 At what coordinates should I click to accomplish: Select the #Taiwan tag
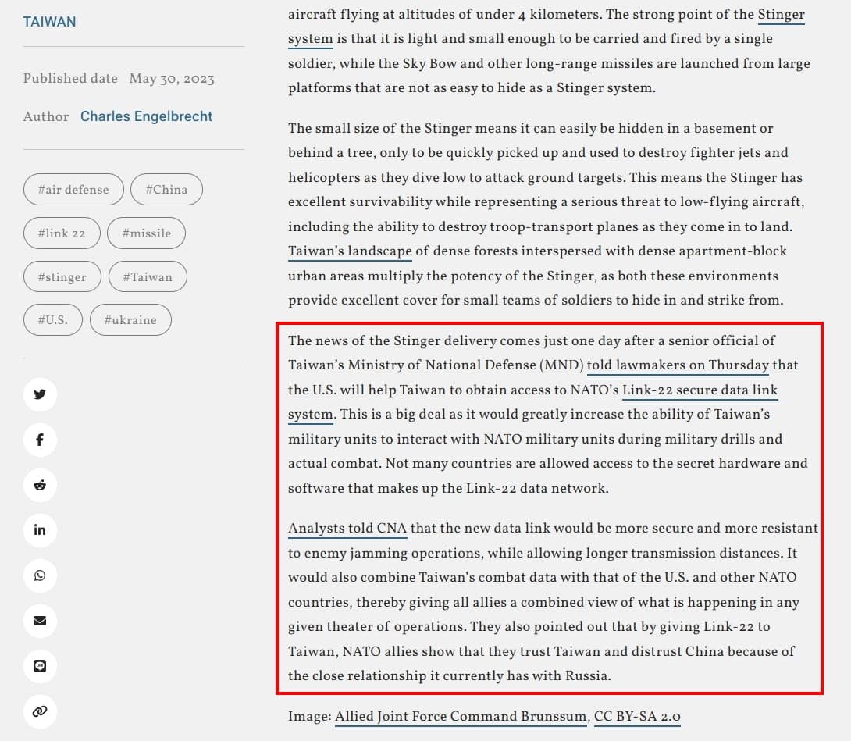click(x=148, y=277)
